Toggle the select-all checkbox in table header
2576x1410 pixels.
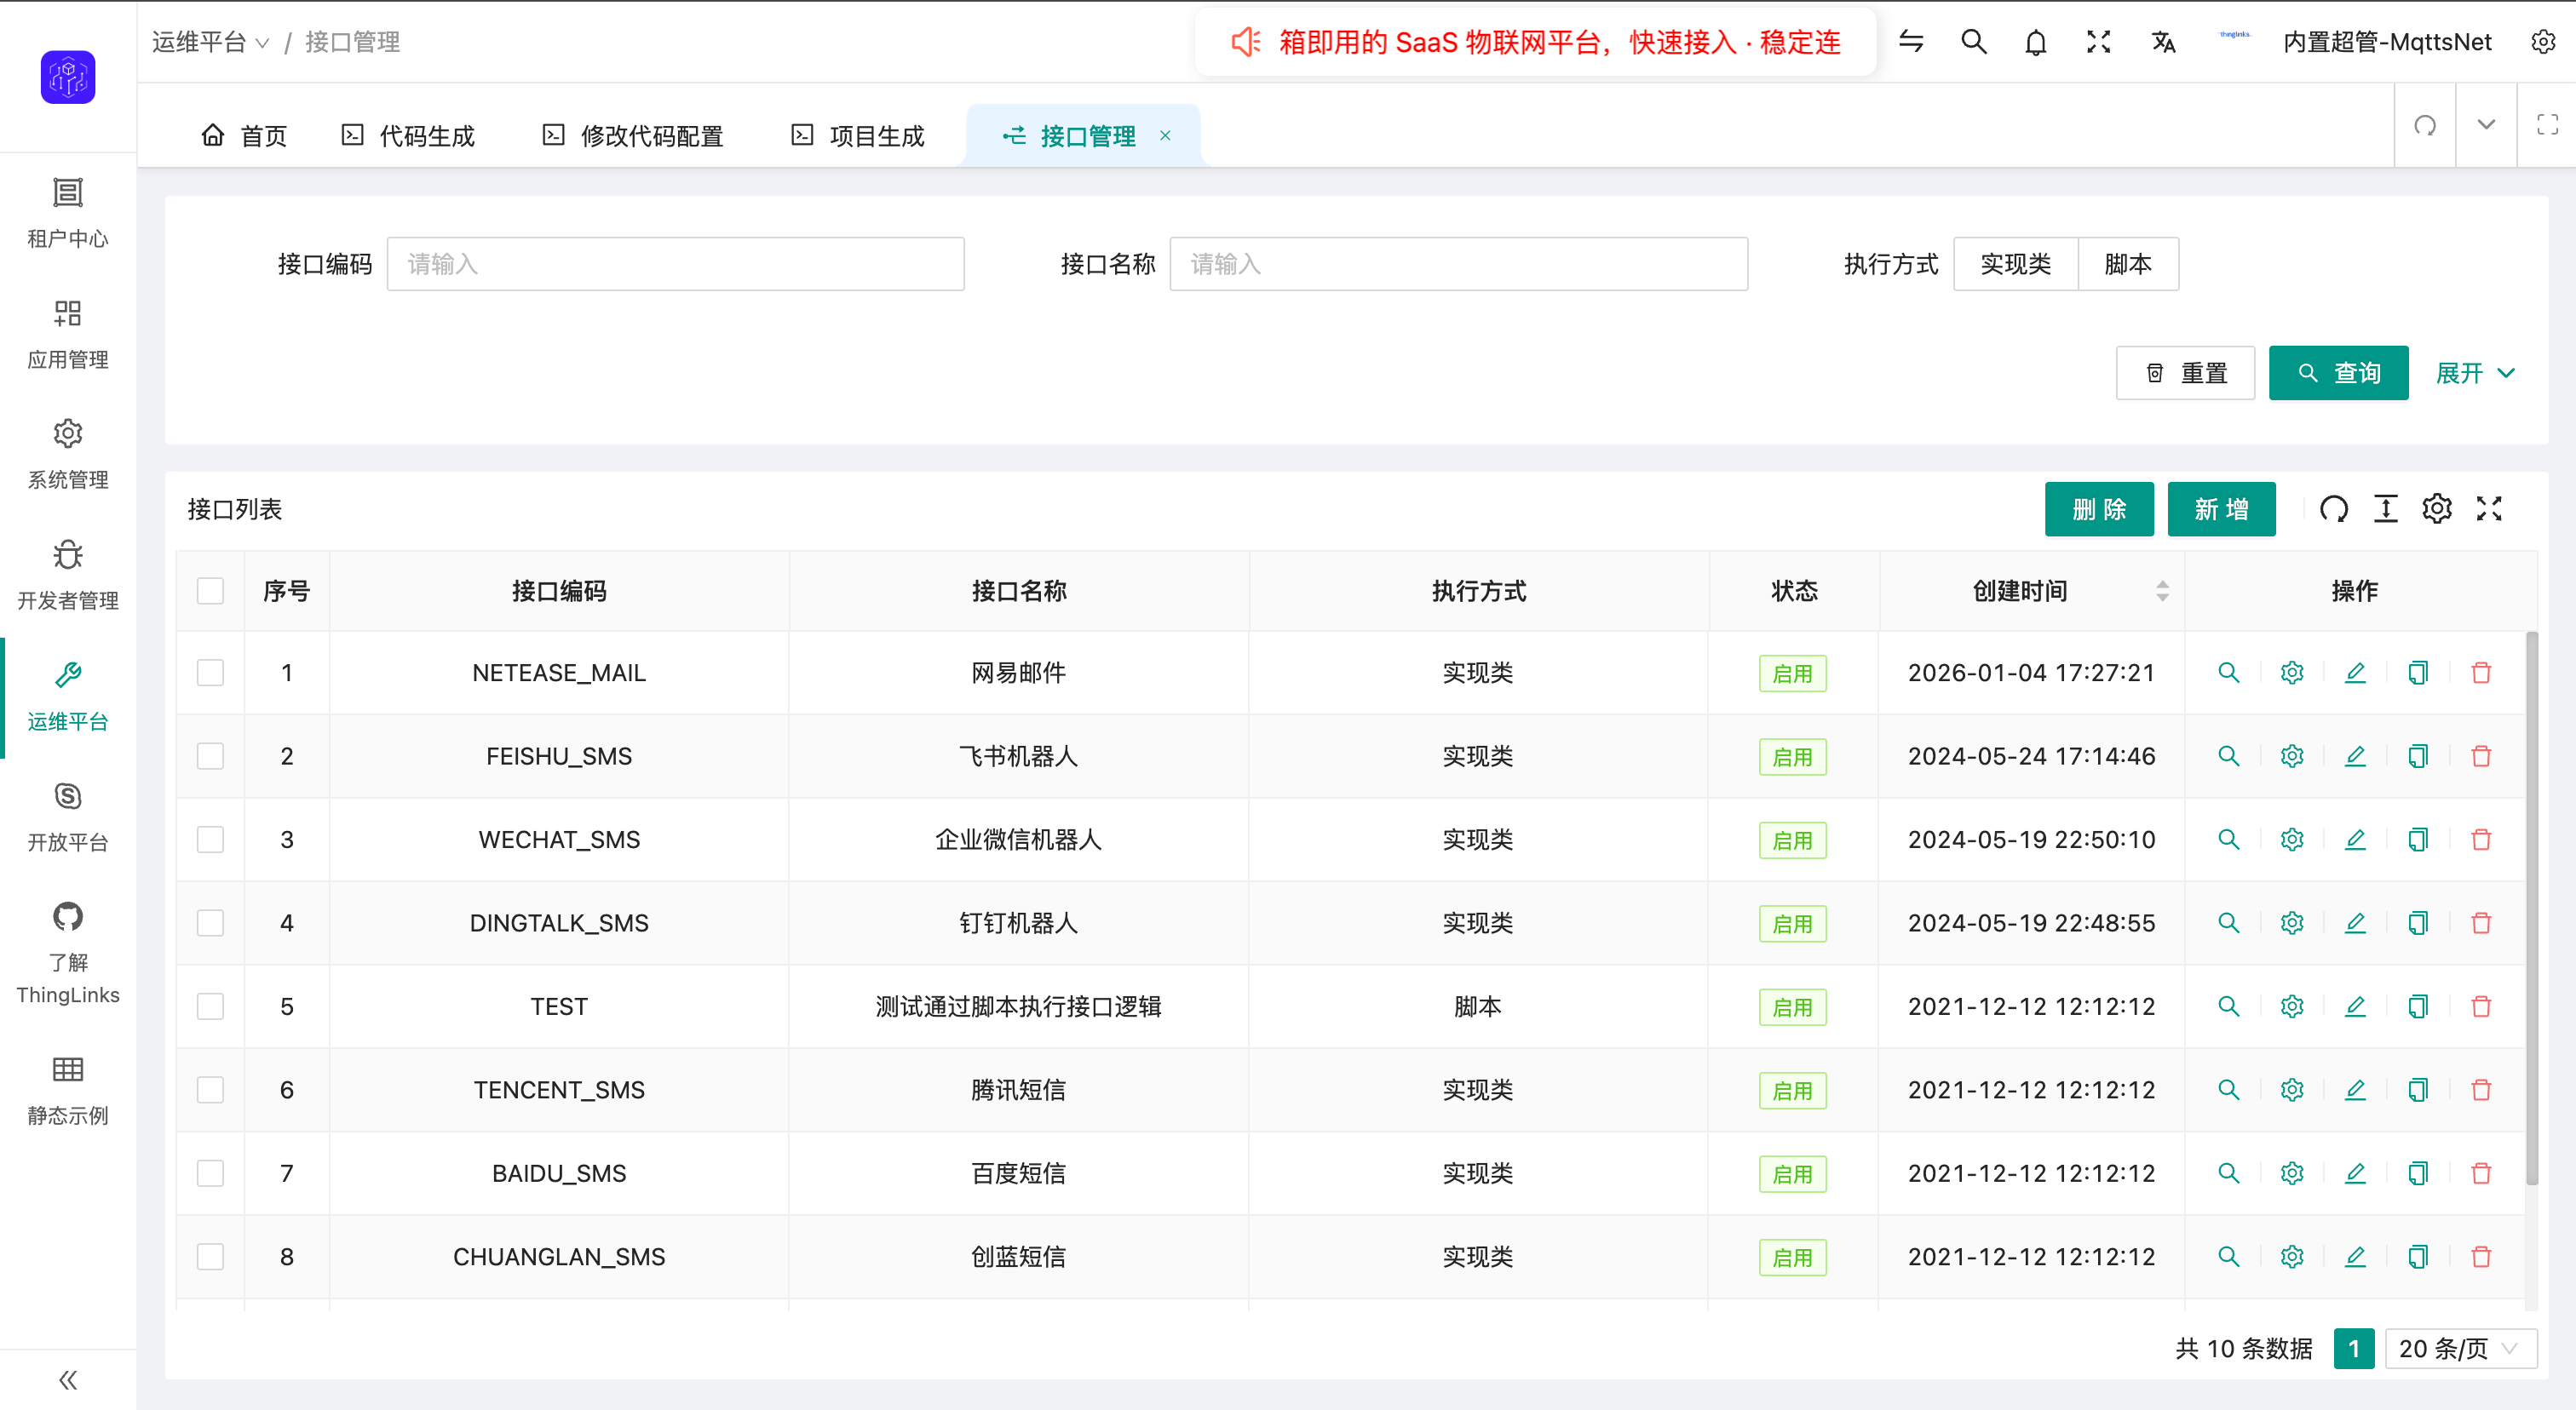(210, 591)
